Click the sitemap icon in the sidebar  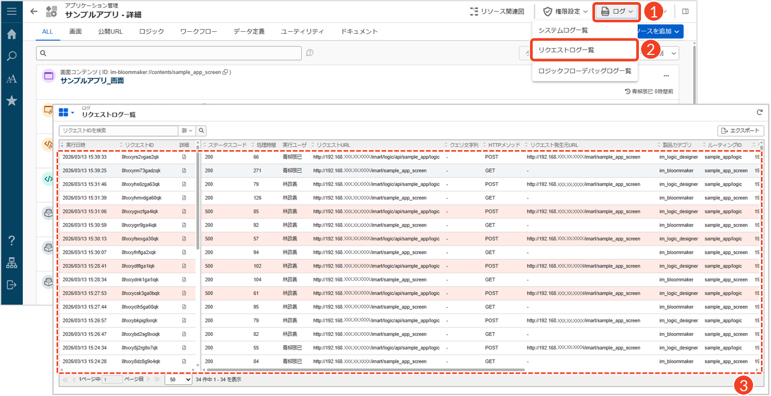click(x=11, y=262)
